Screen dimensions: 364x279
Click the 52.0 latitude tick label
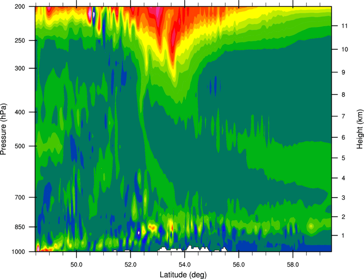[x=131, y=265]
